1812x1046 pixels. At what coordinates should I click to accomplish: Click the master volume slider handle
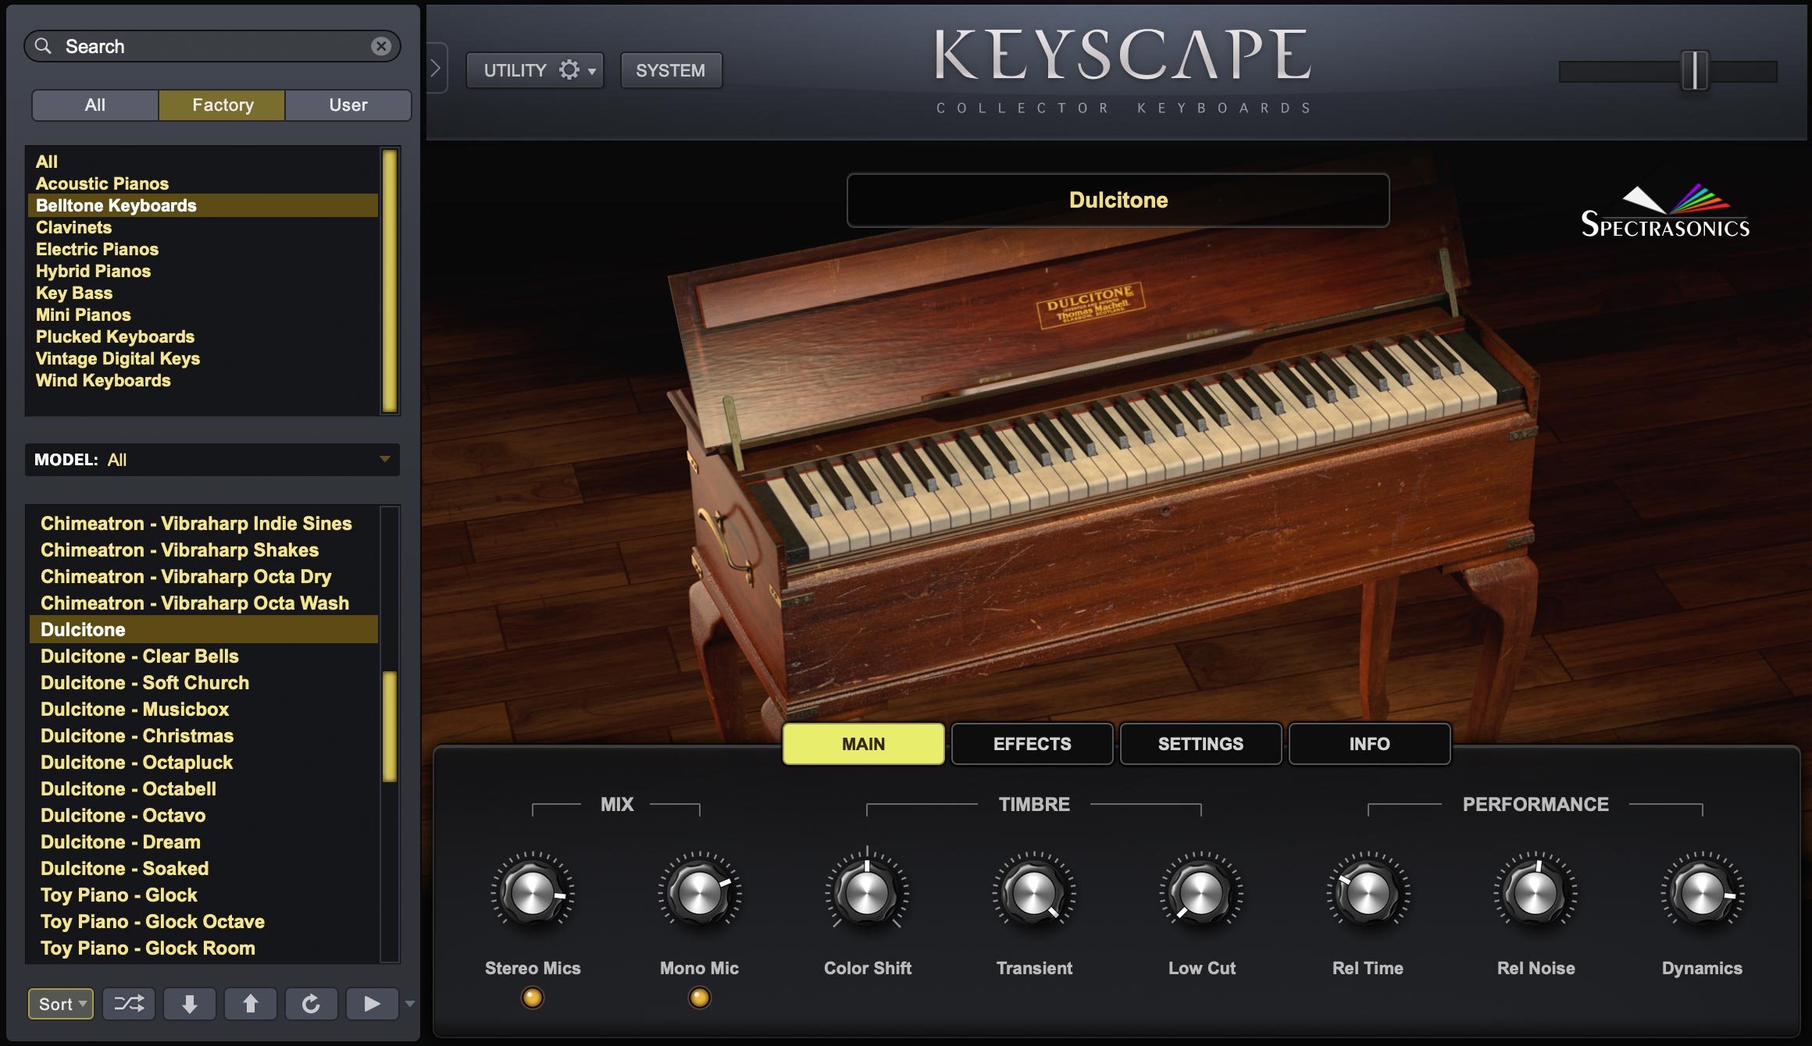pos(1695,71)
